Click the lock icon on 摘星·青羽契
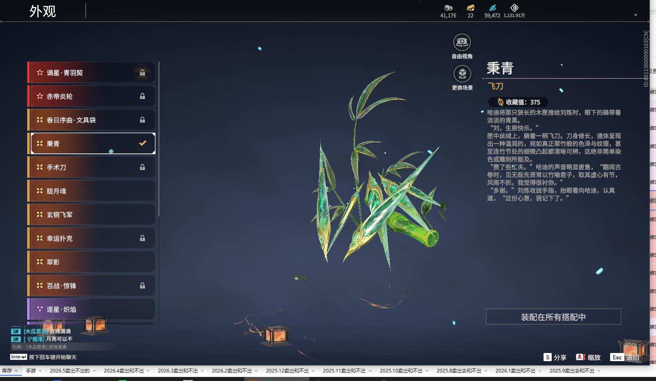The image size is (656, 381). tap(142, 73)
